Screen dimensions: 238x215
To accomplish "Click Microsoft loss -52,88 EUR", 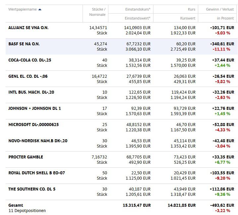I will pos(223,125).
